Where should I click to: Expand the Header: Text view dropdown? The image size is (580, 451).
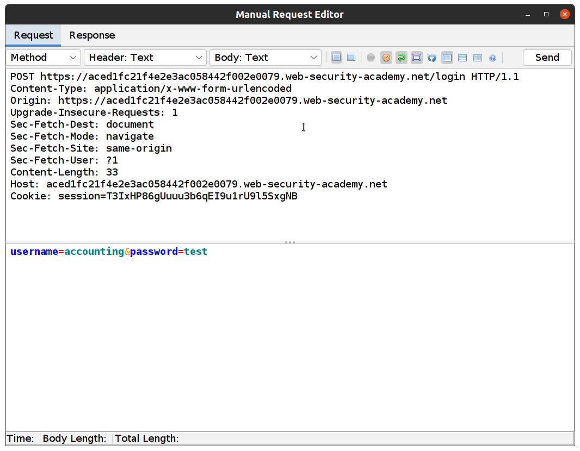pos(145,58)
